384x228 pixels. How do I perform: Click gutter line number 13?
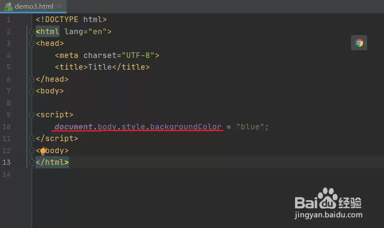[x=7, y=162]
